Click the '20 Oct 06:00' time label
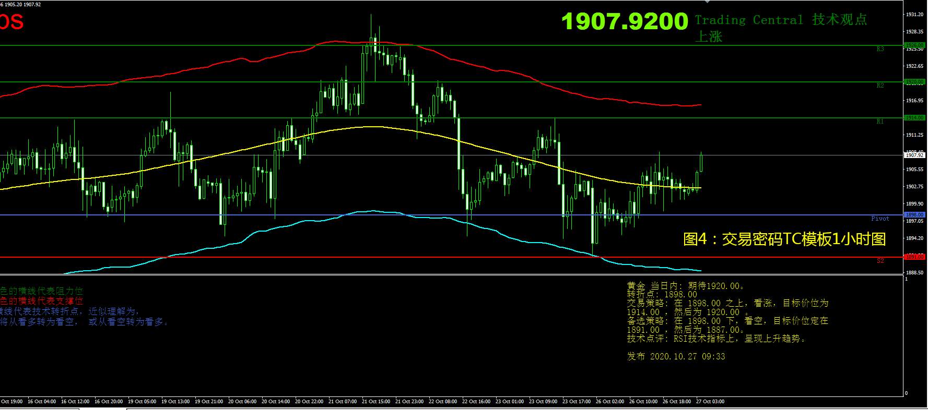The width and height of the screenshot is (928, 410). 242,402
